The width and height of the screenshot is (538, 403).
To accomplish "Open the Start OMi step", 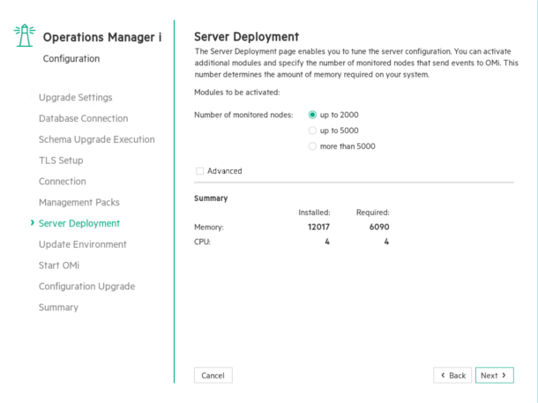I will [x=59, y=265].
